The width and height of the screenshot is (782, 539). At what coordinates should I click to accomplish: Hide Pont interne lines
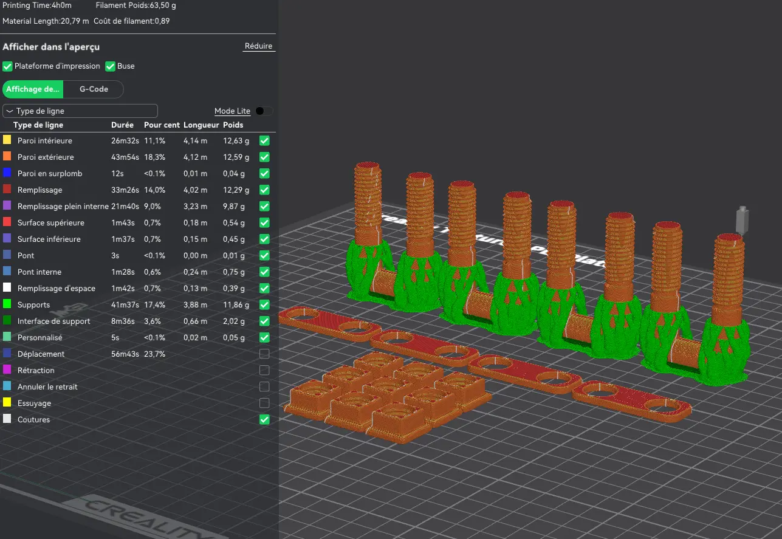[264, 272]
